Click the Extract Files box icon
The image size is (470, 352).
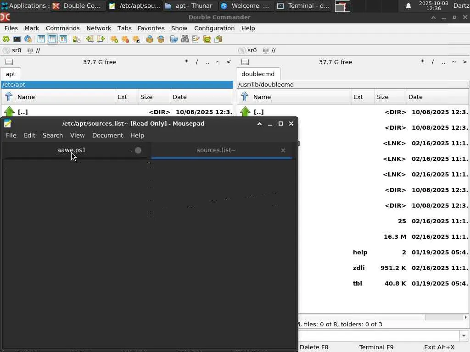161,39
